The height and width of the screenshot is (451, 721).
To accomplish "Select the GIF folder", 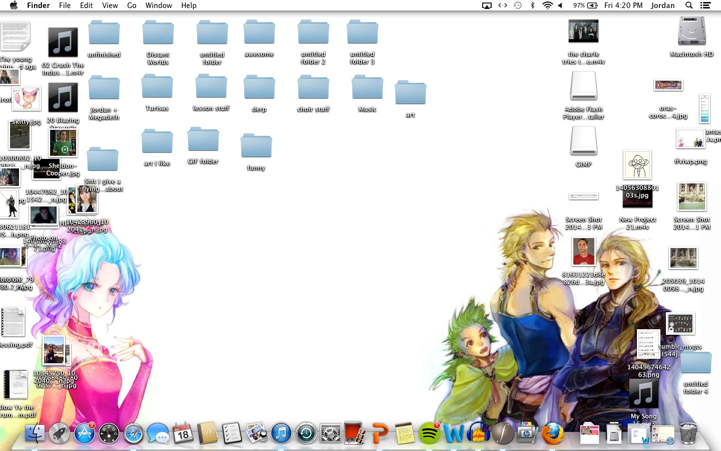I will [203, 140].
